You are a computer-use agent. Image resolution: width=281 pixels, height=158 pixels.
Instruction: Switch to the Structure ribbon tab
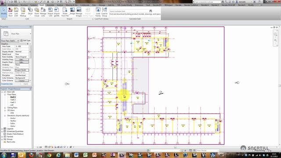click(24, 5)
